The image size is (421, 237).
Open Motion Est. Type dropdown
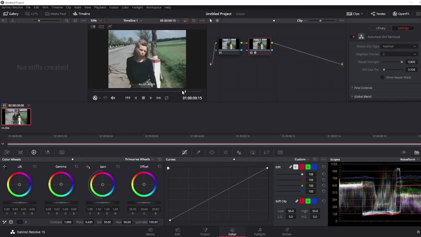pyautogui.click(x=399, y=46)
